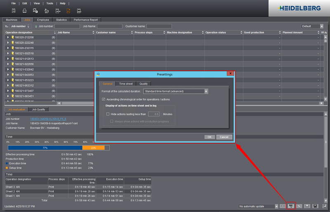Click the last icon in top toolbar row
This screenshot has width=330, height=212.
click(79, 10)
